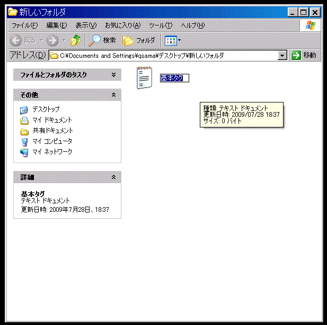Viewport: 327px width, 325px height.
Task: Open the マイ コンピュータ link
Action: click(x=52, y=141)
